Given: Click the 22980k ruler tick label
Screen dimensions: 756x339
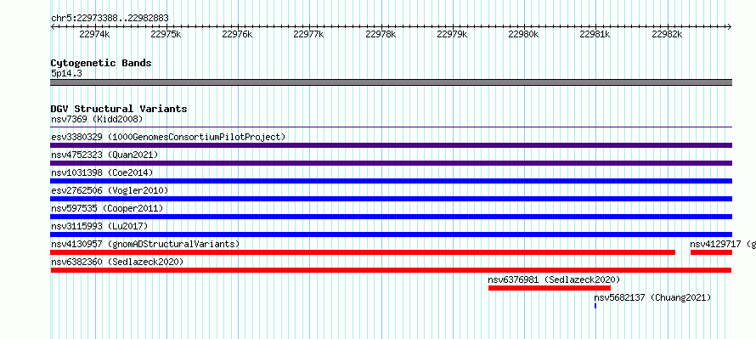Looking at the screenshot, I should [523, 34].
